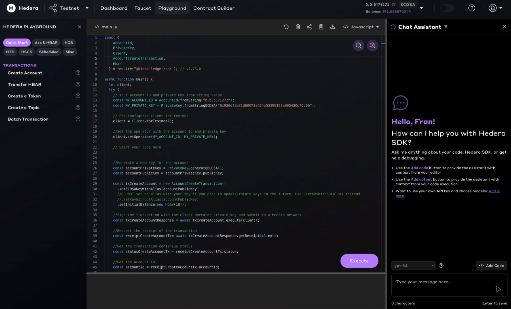Open the gpt-5.1 model selector

413,266
